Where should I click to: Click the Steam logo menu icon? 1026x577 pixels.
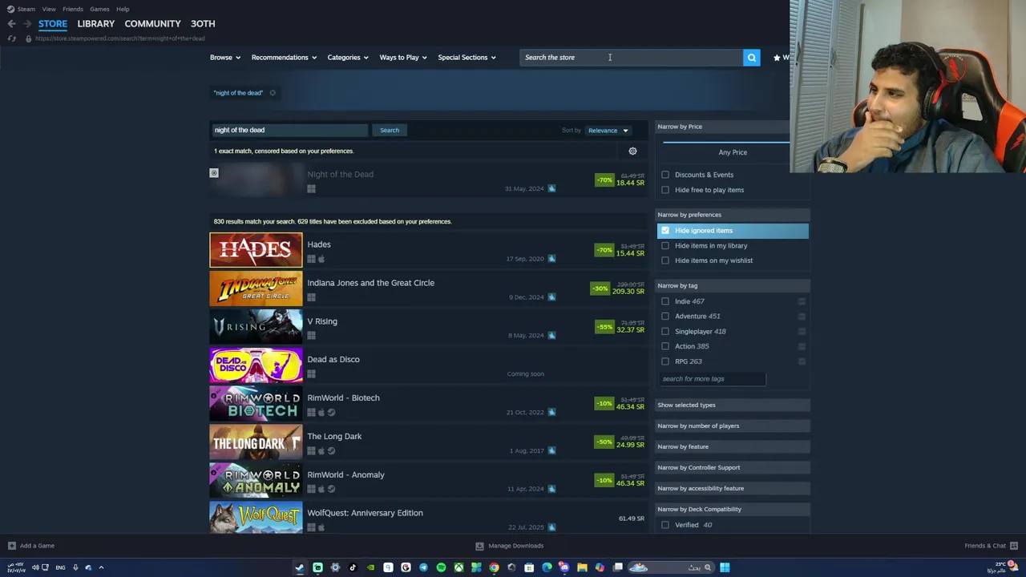pos(11,9)
